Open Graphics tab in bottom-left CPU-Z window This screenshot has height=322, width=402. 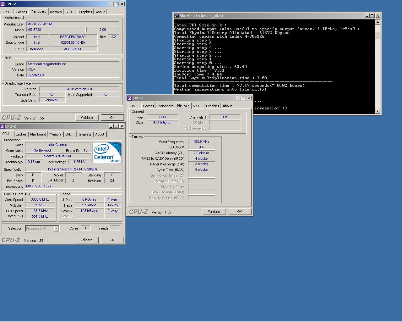pyautogui.click(x=85, y=134)
